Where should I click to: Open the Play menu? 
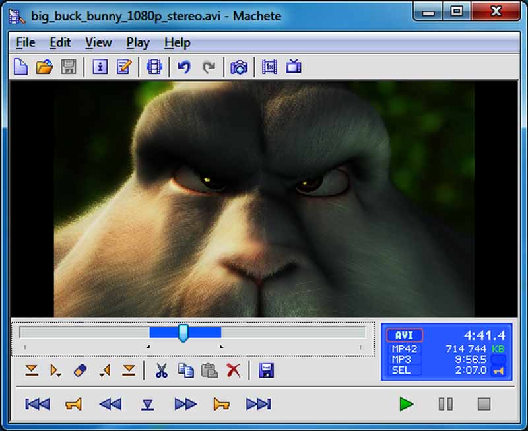137,42
